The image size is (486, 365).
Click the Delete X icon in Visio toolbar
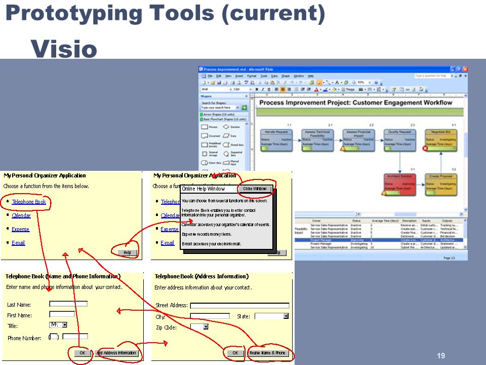tap(278, 83)
